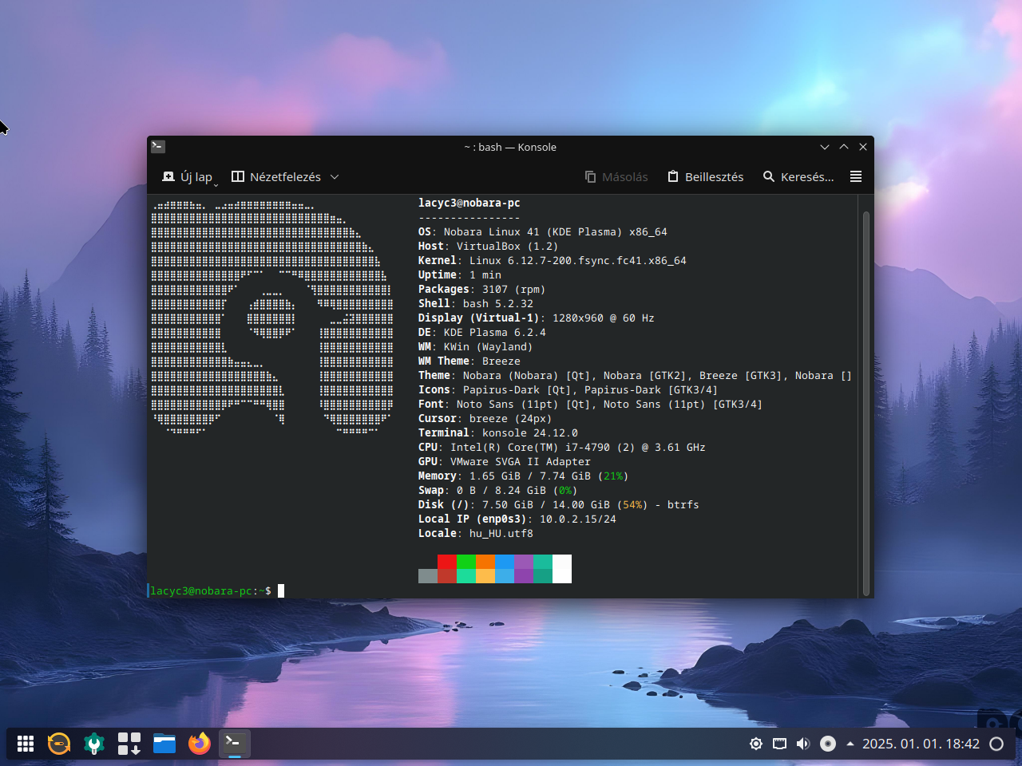Minimize the Konsole window
The height and width of the screenshot is (766, 1022).
(825, 147)
